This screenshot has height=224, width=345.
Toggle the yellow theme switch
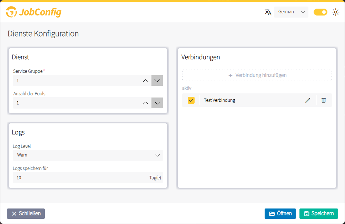[x=321, y=12]
